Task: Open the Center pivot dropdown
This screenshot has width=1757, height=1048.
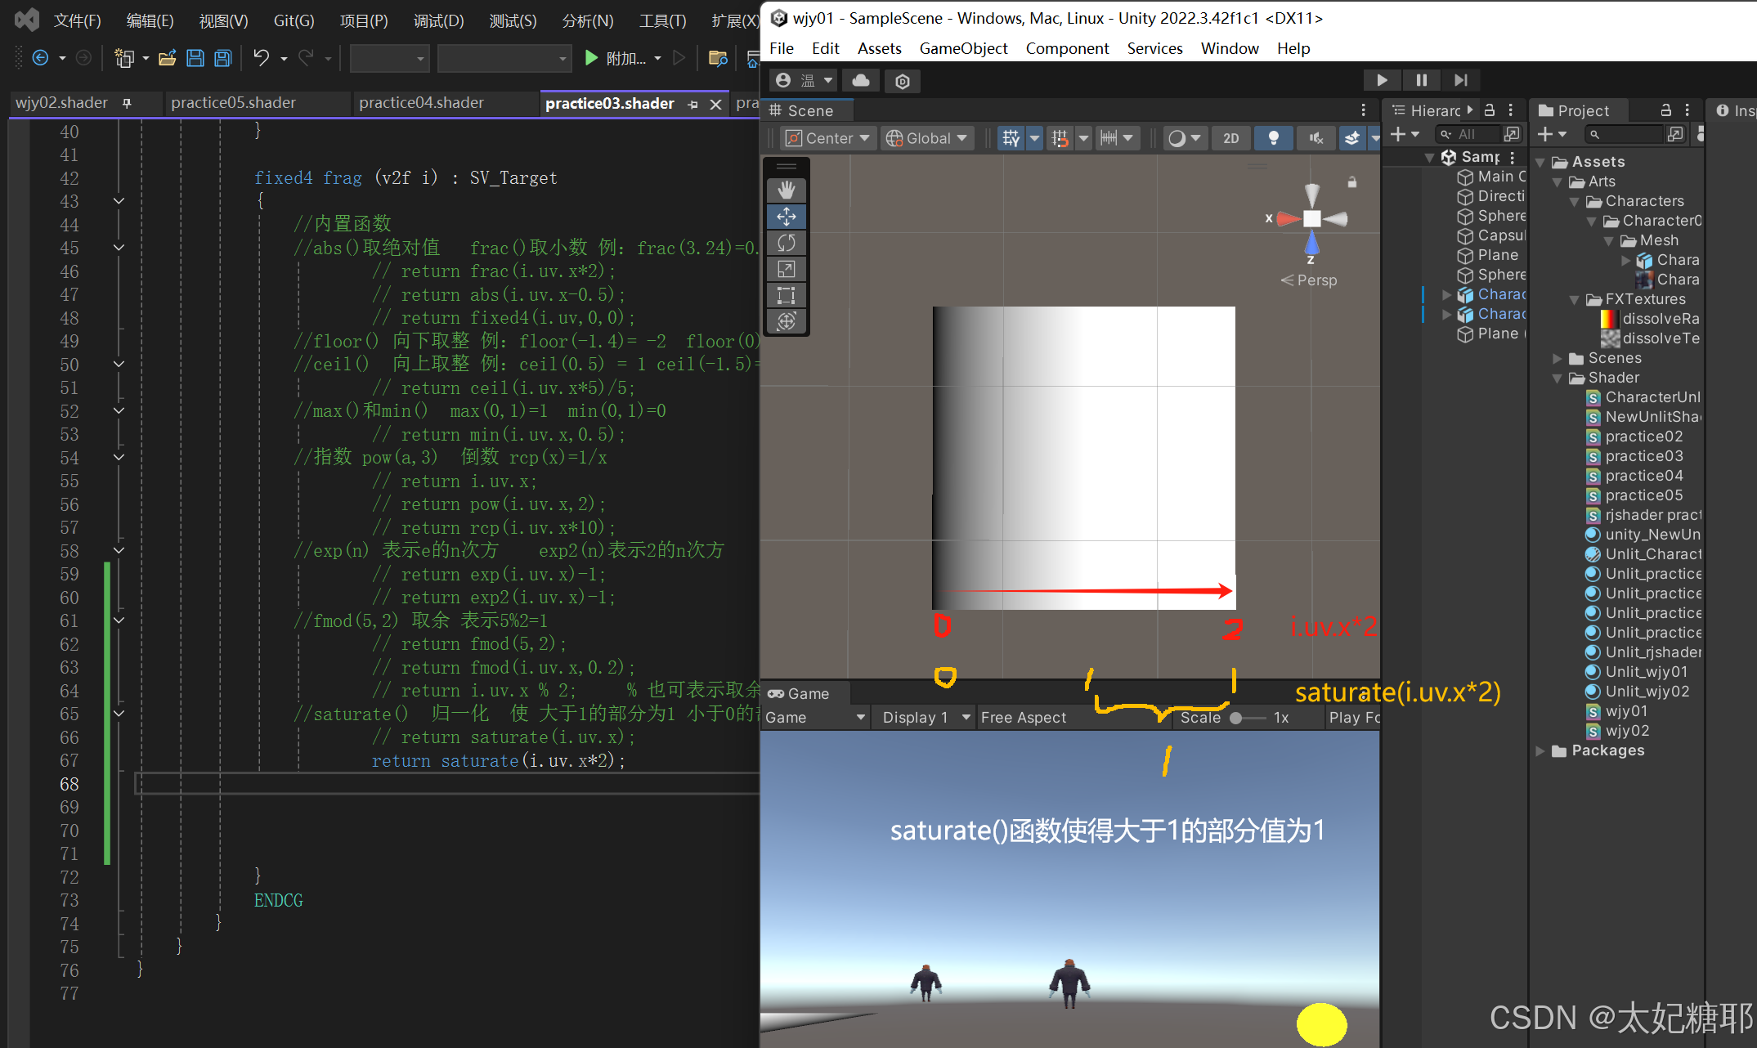Action: (x=828, y=138)
